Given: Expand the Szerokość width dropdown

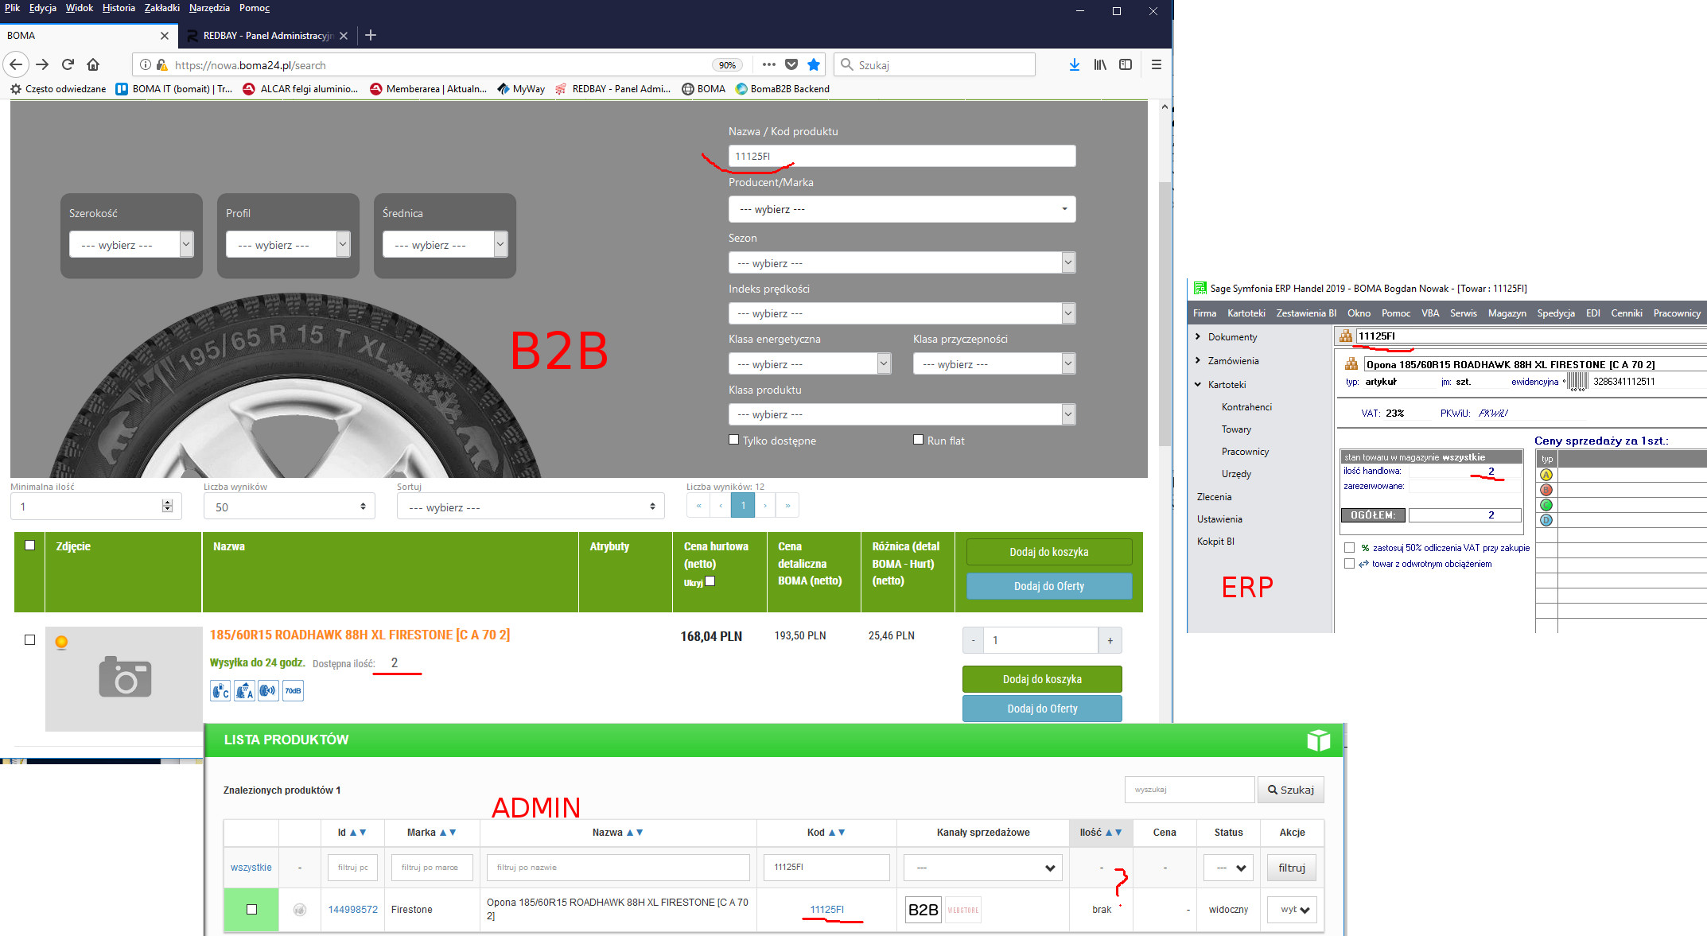Looking at the screenshot, I should point(130,245).
